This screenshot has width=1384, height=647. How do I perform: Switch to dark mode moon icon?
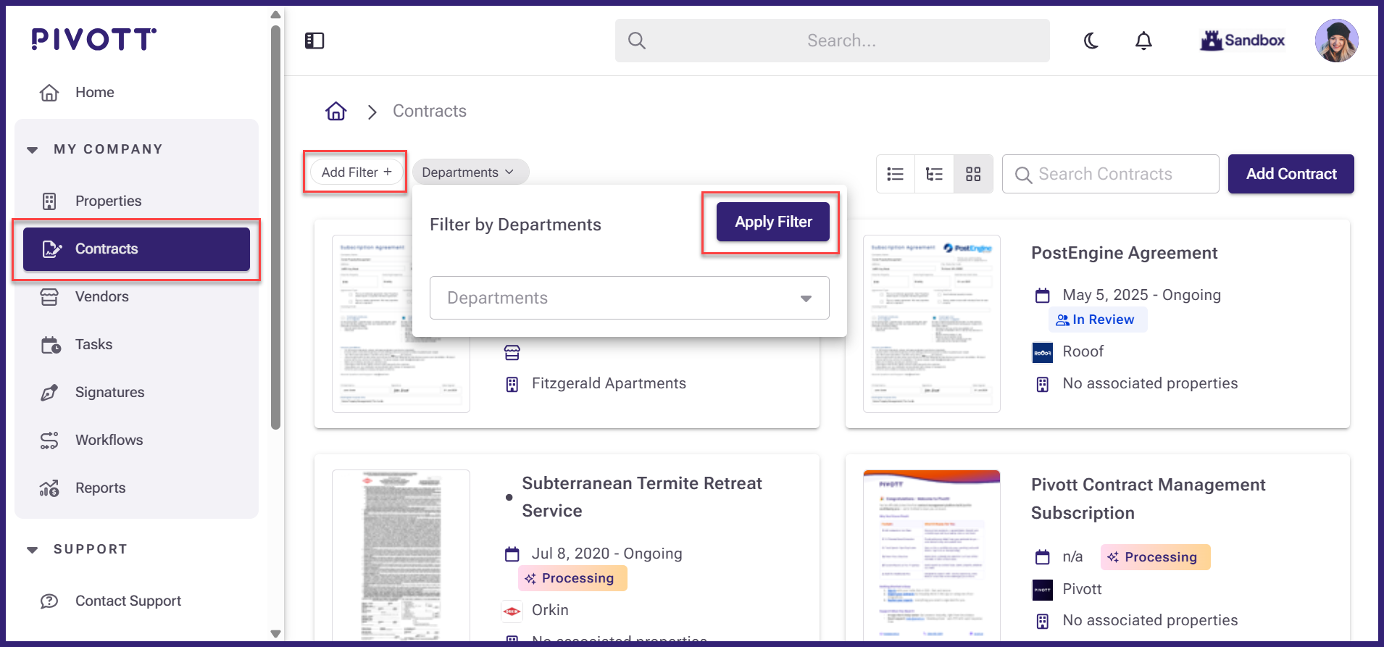(x=1091, y=41)
